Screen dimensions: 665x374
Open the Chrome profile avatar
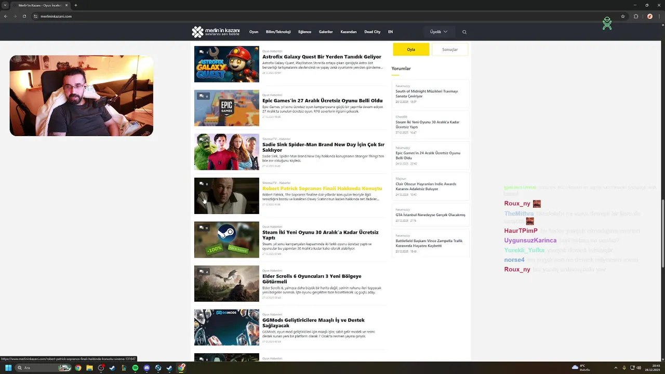click(x=649, y=16)
